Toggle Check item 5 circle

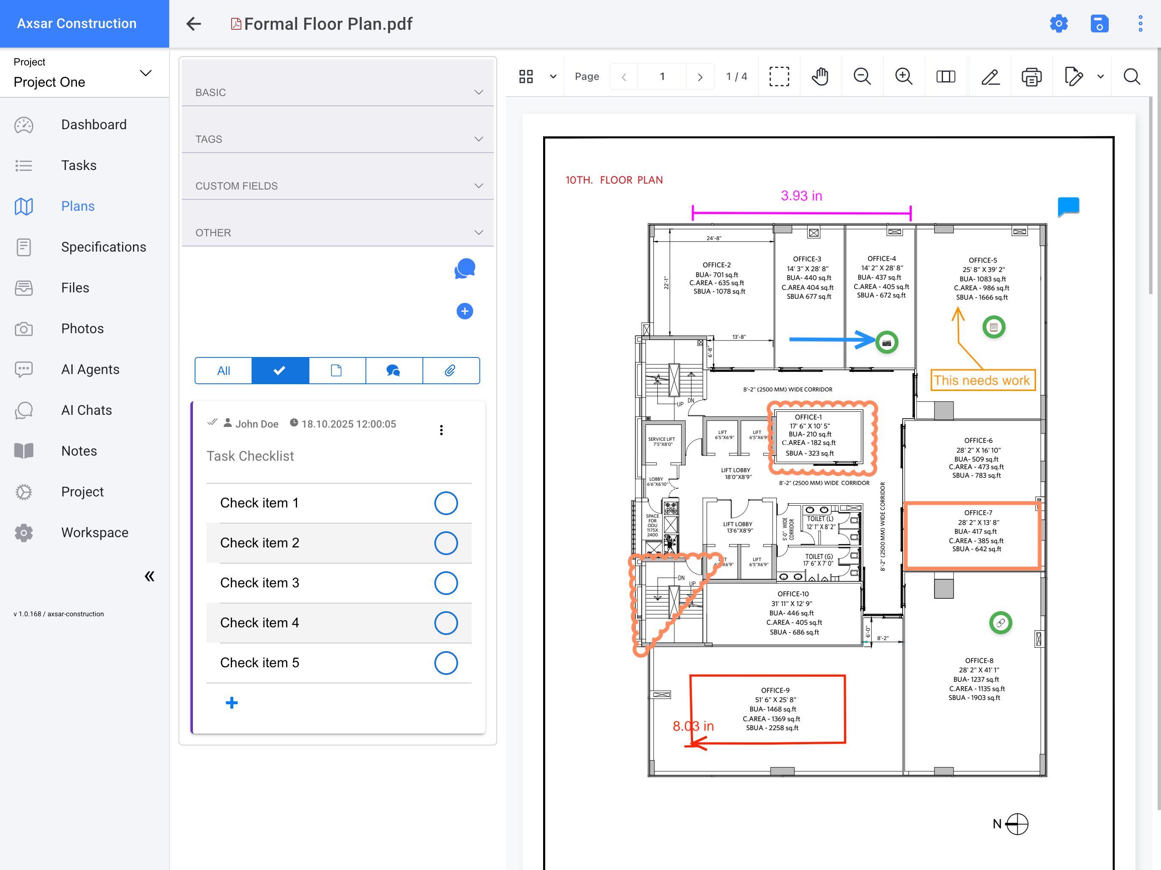[446, 663]
